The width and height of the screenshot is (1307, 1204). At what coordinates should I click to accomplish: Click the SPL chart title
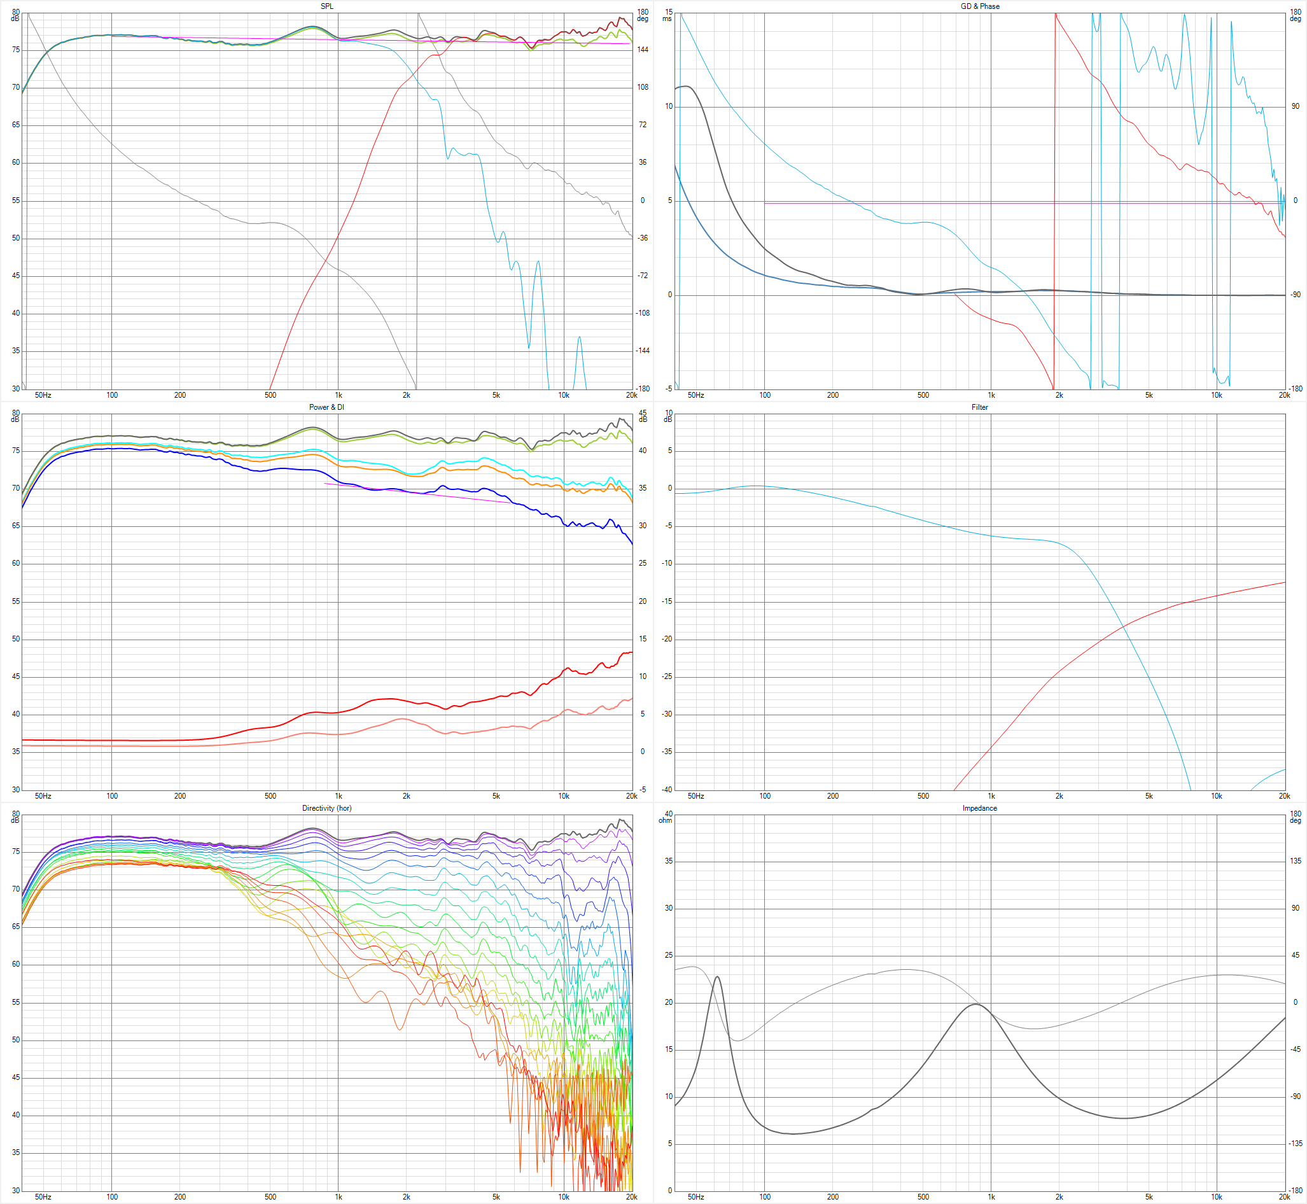pyautogui.click(x=327, y=6)
